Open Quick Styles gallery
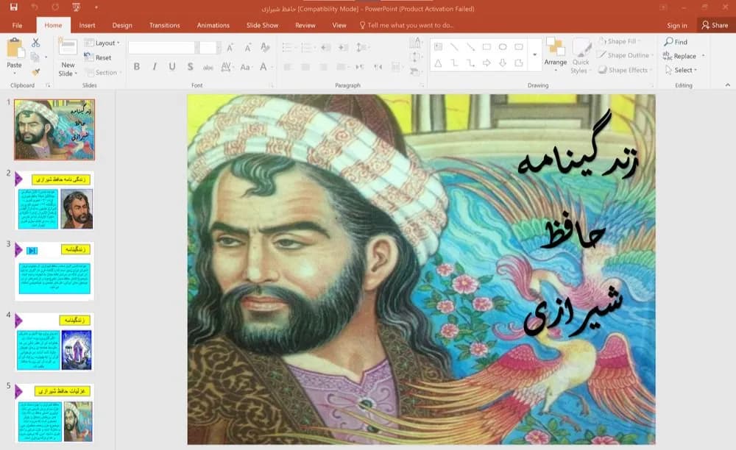Image resolution: width=736 pixels, height=450 pixels. 581,55
